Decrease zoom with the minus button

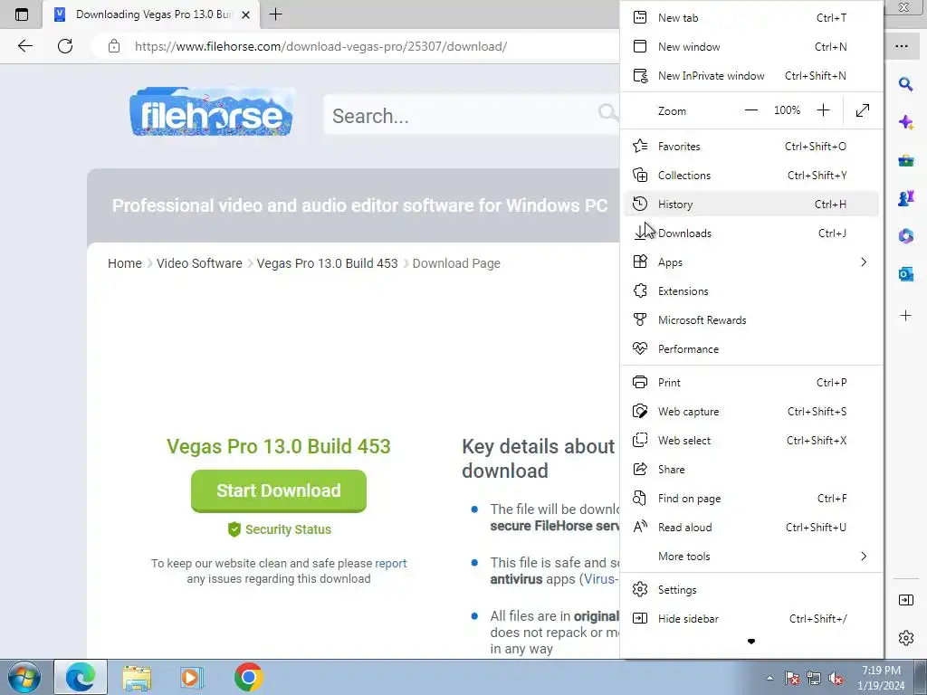coord(750,110)
